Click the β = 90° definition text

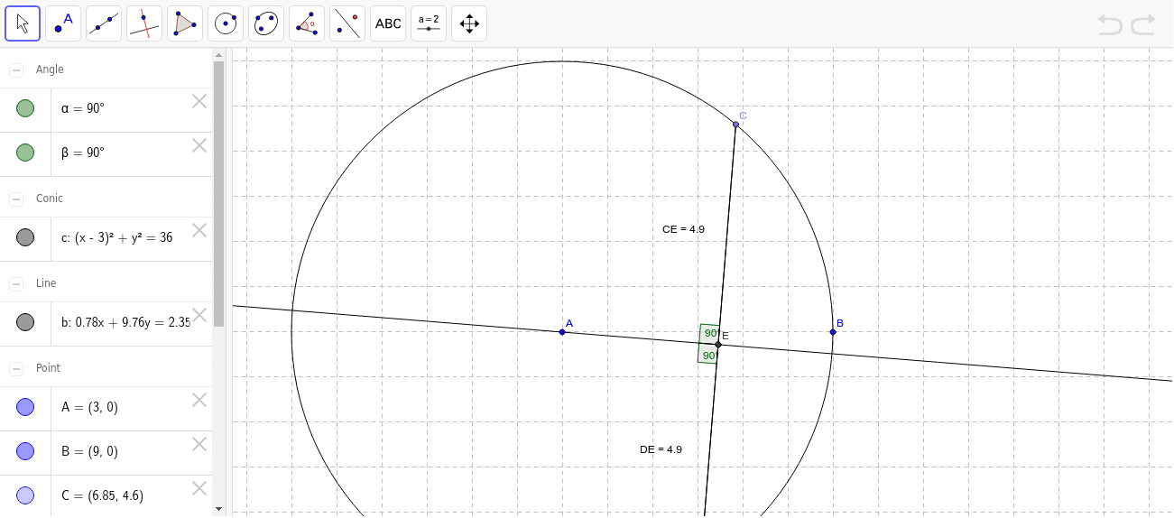click(83, 153)
